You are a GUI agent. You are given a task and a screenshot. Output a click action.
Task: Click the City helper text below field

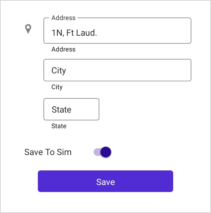pos(57,87)
